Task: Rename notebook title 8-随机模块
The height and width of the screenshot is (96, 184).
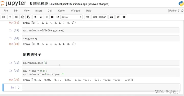Action: coord(39,4)
